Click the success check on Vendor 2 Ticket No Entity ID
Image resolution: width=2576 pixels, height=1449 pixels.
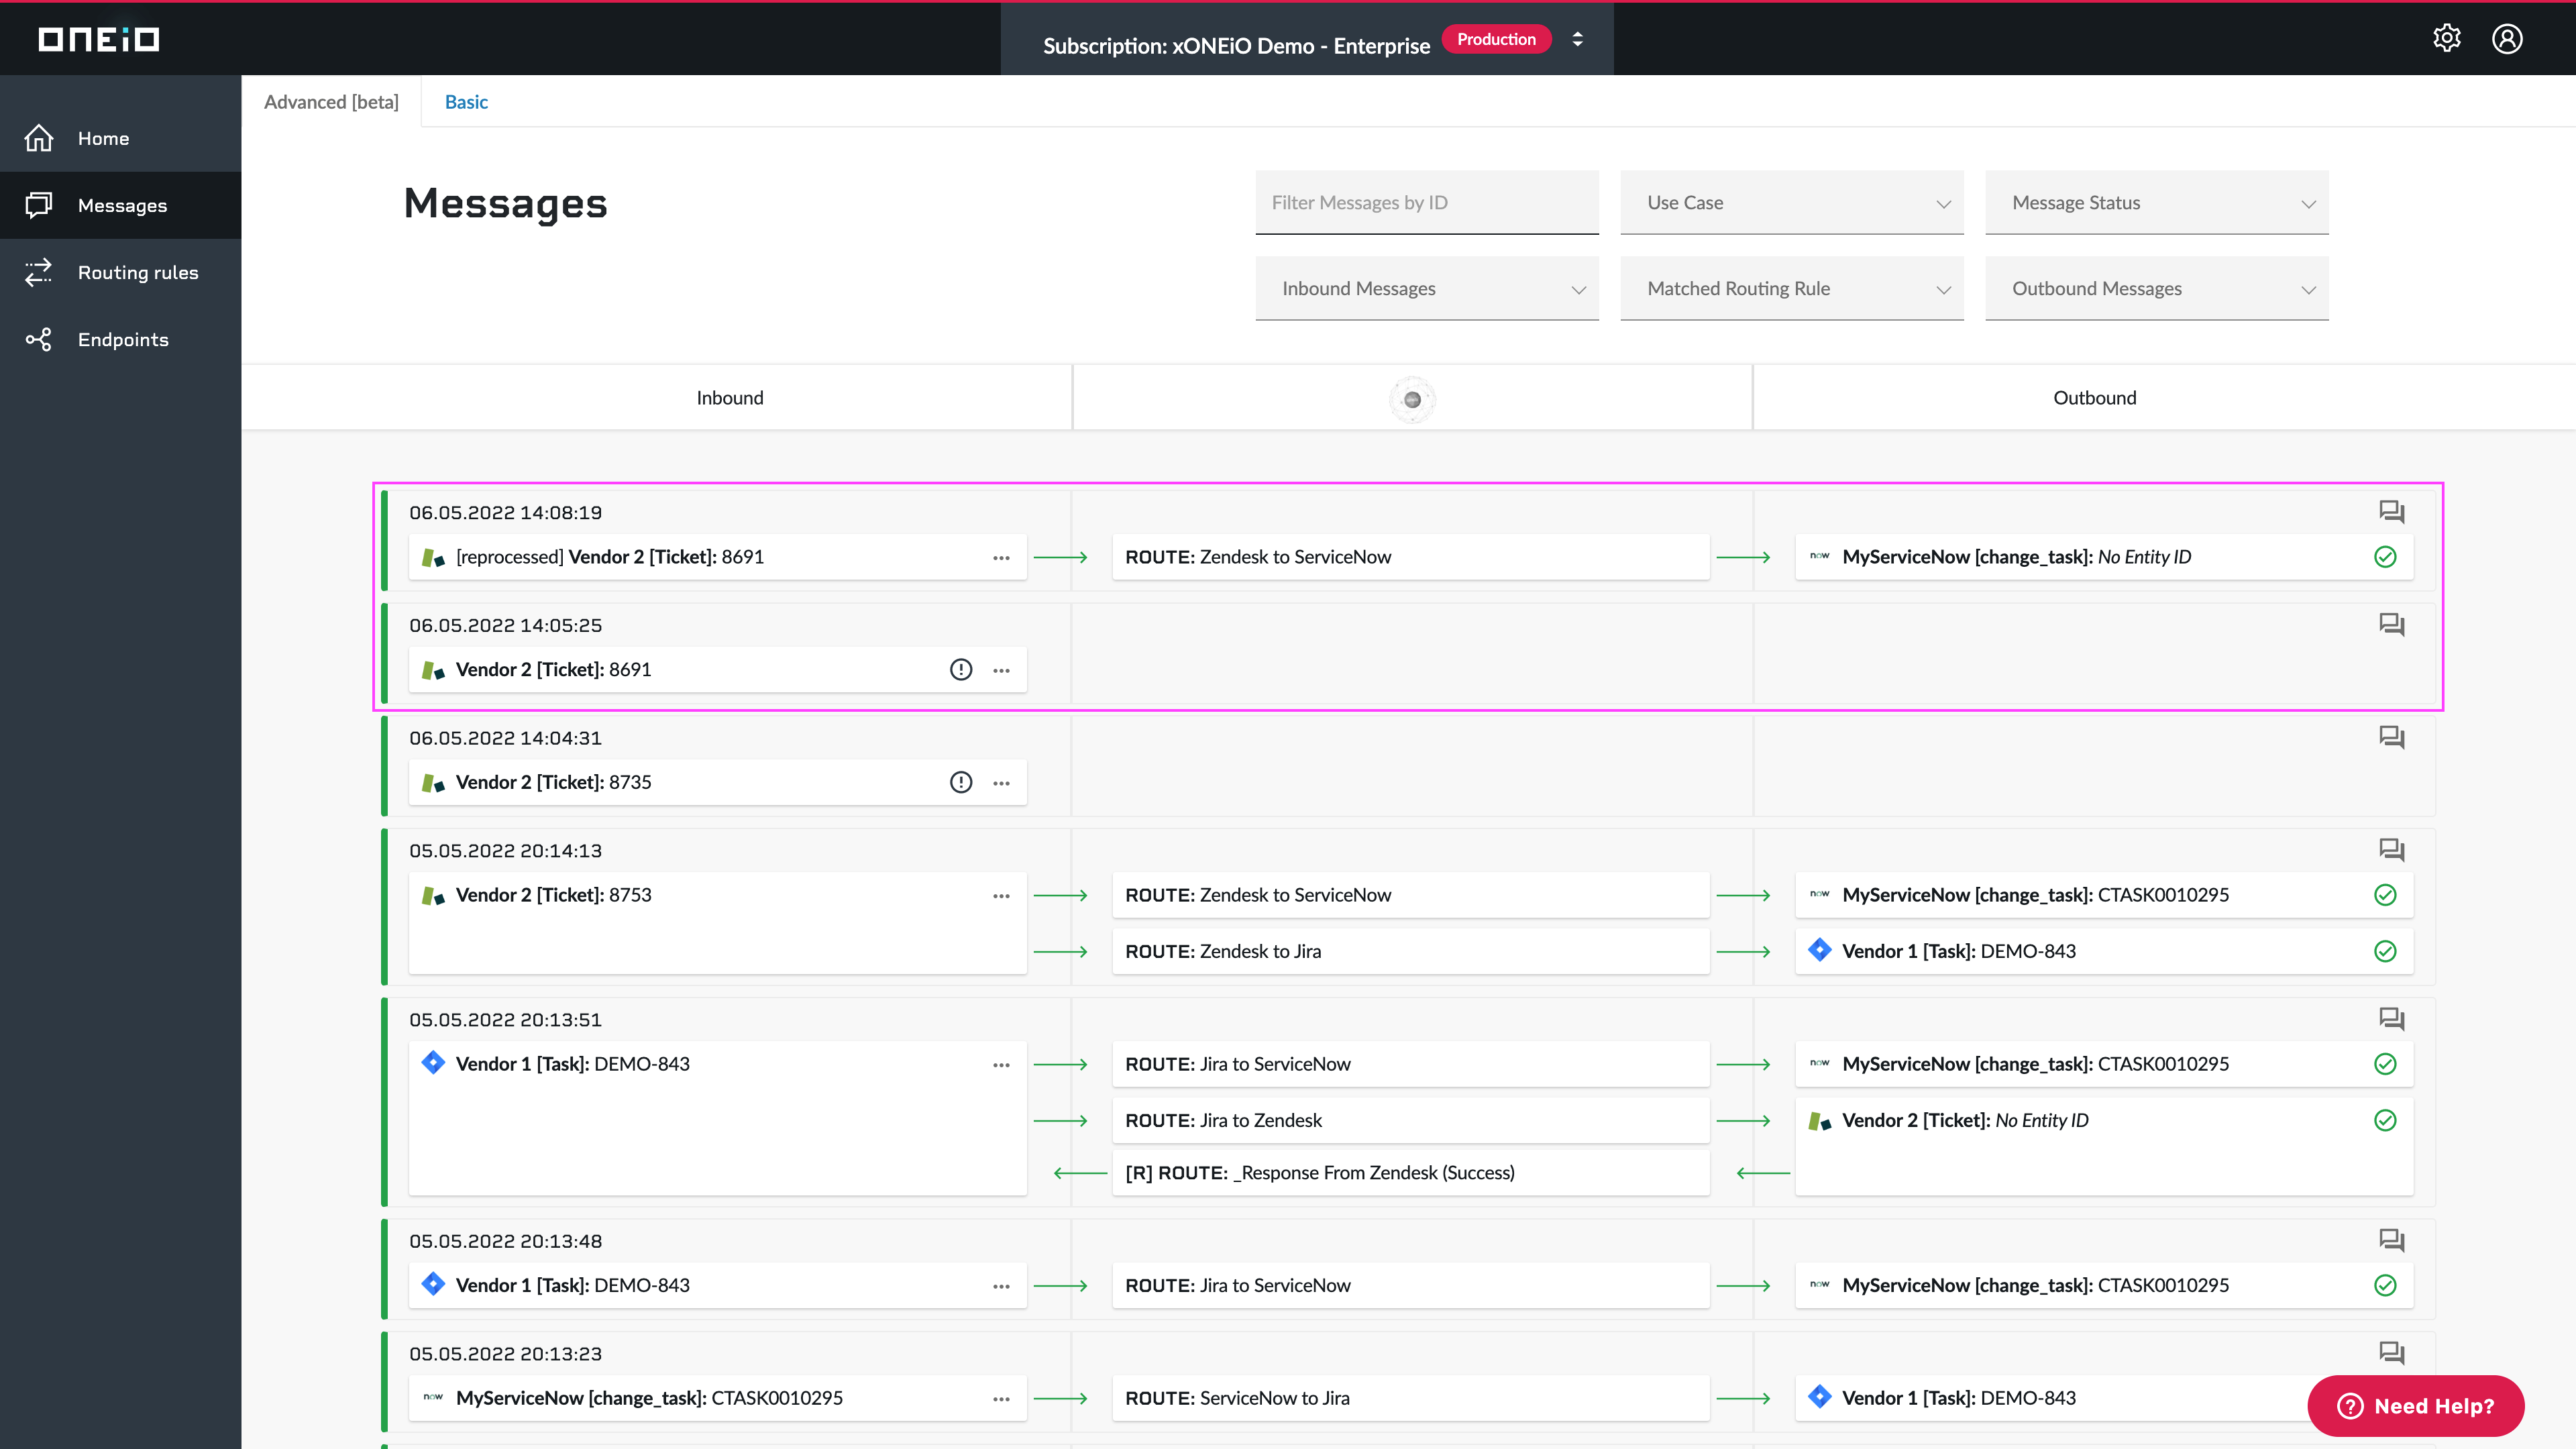point(2385,1120)
